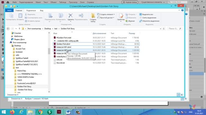Click the Publish Online button

point(130,2)
